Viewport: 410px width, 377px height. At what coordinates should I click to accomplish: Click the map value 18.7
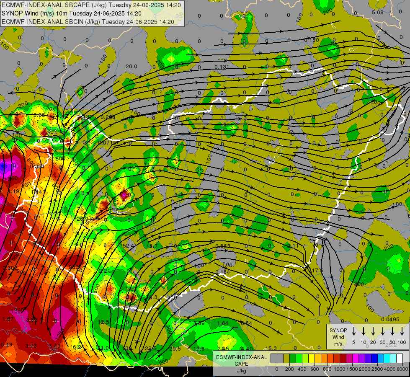pyautogui.click(x=152, y=246)
